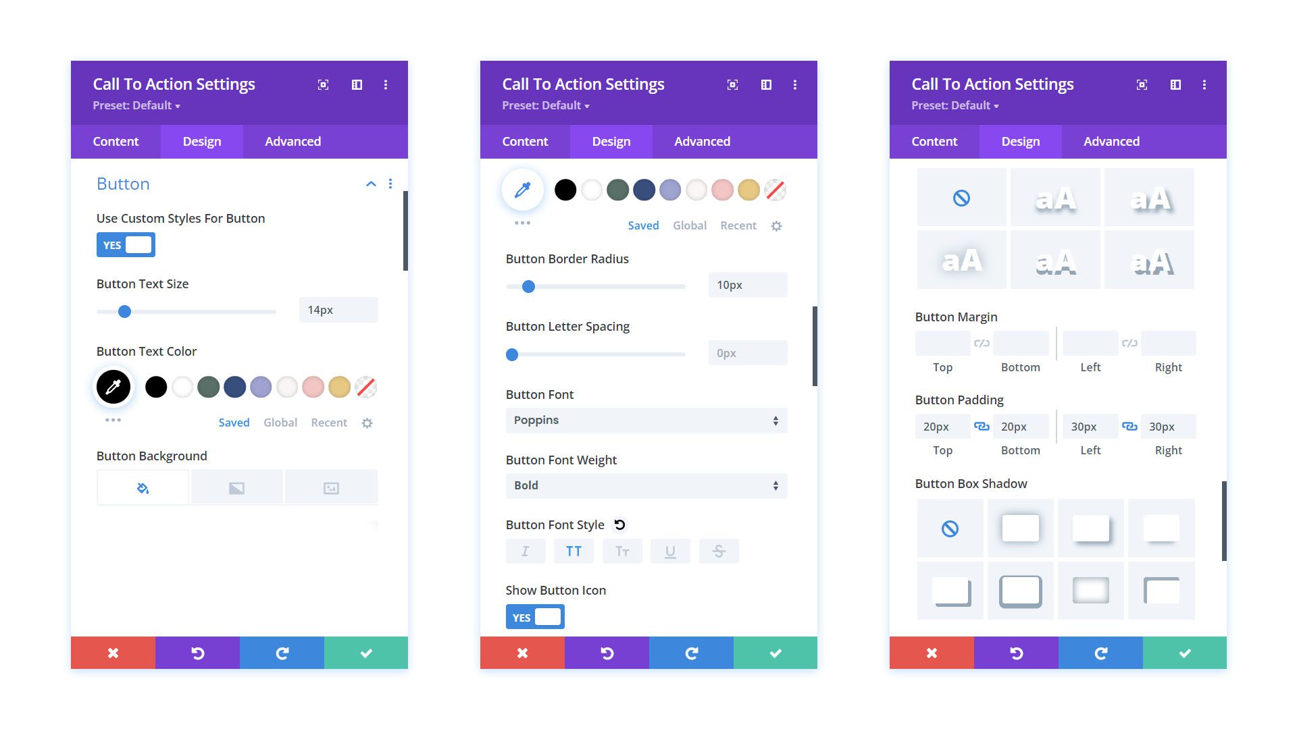Click the Saved color palette link

click(233, 422)
